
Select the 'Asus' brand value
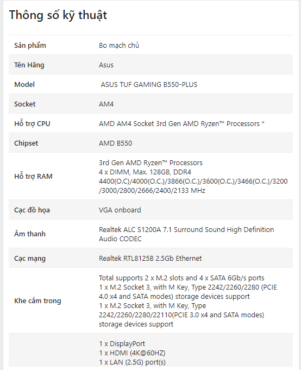pyautogui.click(x=106, y=65)
